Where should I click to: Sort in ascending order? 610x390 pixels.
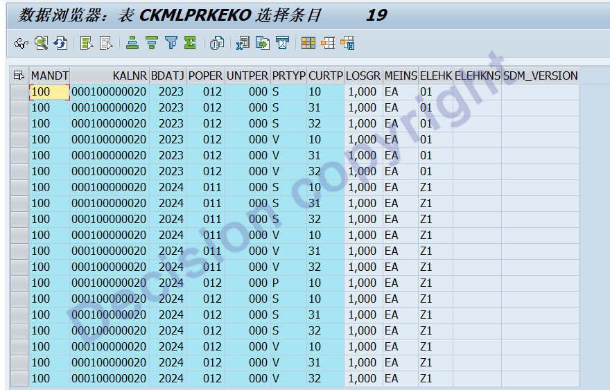click(x=132, y=44)
